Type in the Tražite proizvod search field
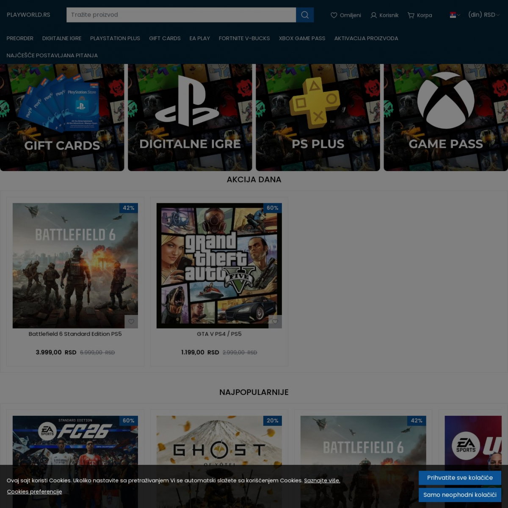The width and height of the screenshot is (508, 508). pyautogui.click(x=181, y=15)
